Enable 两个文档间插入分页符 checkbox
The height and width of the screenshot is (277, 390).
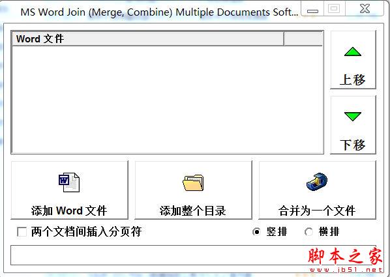coord(22,232)
